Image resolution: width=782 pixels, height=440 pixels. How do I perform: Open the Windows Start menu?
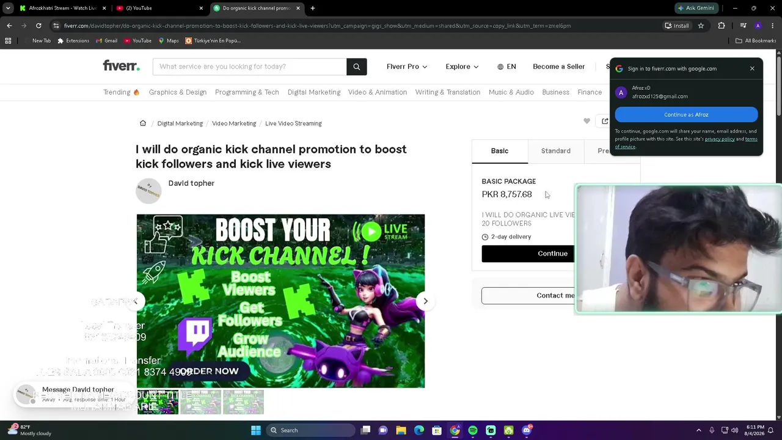point(256,430)
